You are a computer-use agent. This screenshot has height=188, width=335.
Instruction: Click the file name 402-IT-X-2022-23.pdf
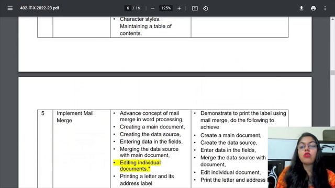click(40, 8)
